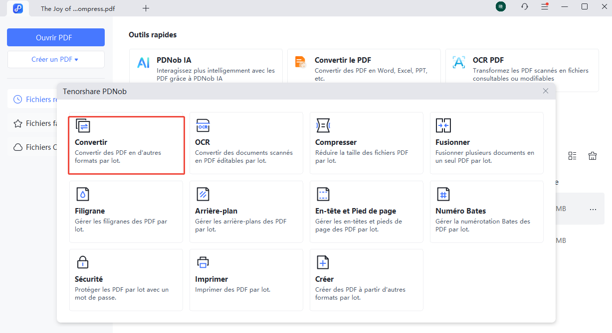Click the headset support icon
This screenshot has width=612, height=333.
tap(524, 7)
